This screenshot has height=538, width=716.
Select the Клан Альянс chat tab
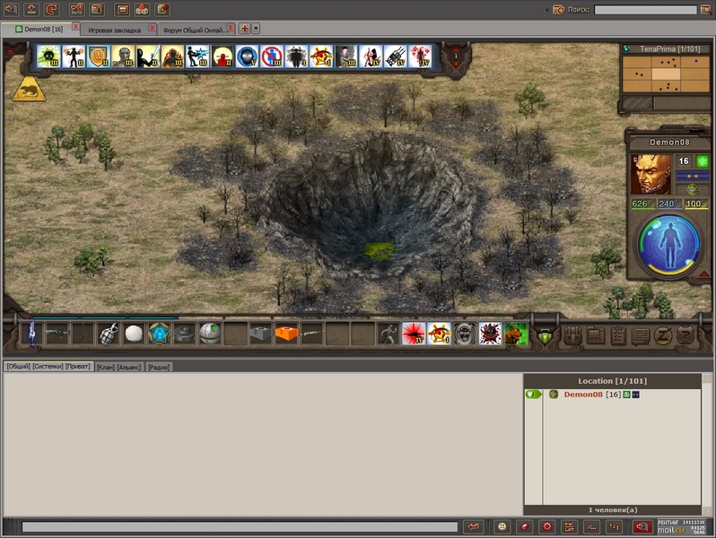(118, 367)
